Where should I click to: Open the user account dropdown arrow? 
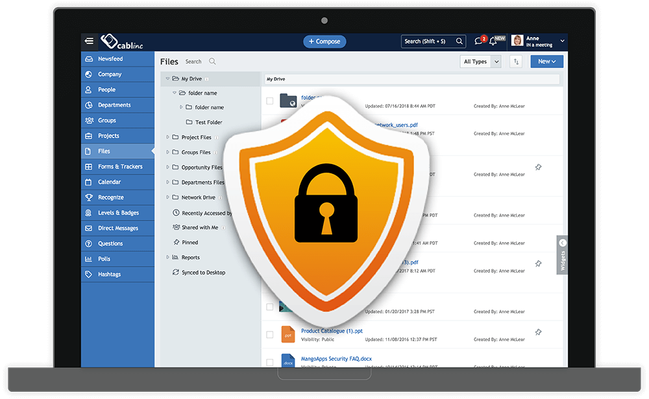point(562,41)
